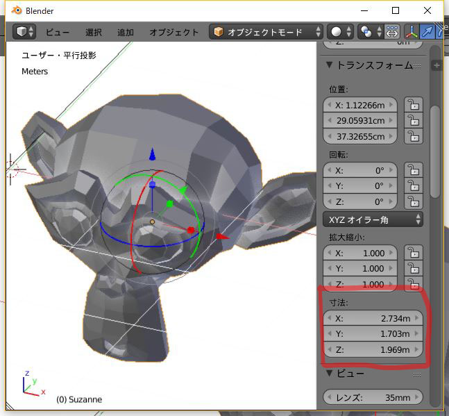Open the オブジェクトモード mode dropdown
The image size is (449, 416).
[x=266, y=31]
